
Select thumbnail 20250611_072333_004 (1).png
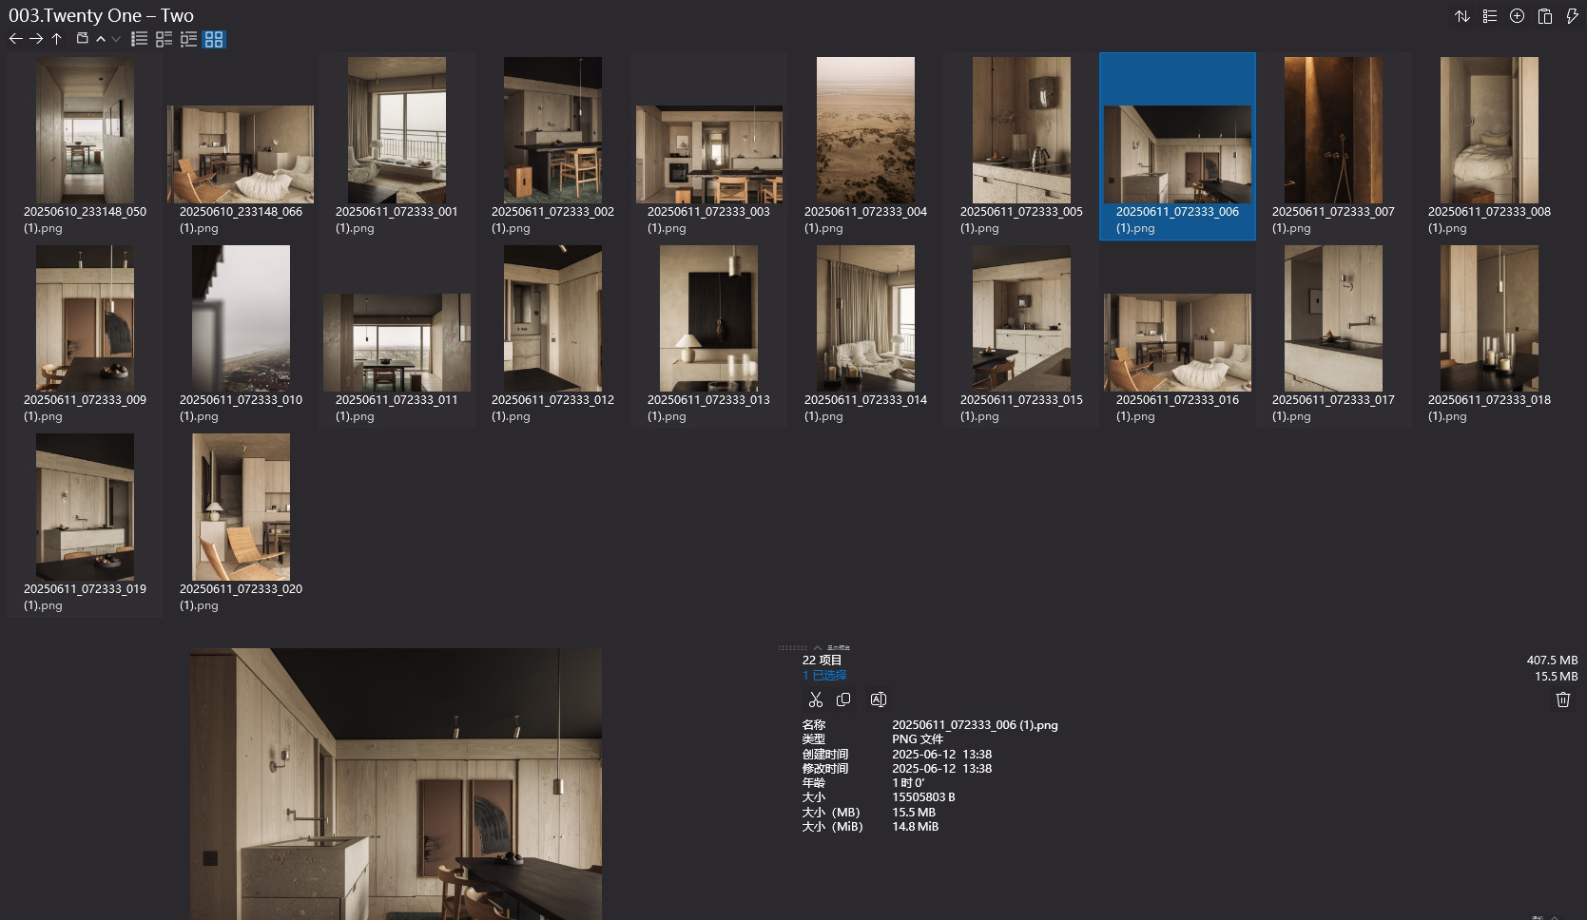click(864, 129)
